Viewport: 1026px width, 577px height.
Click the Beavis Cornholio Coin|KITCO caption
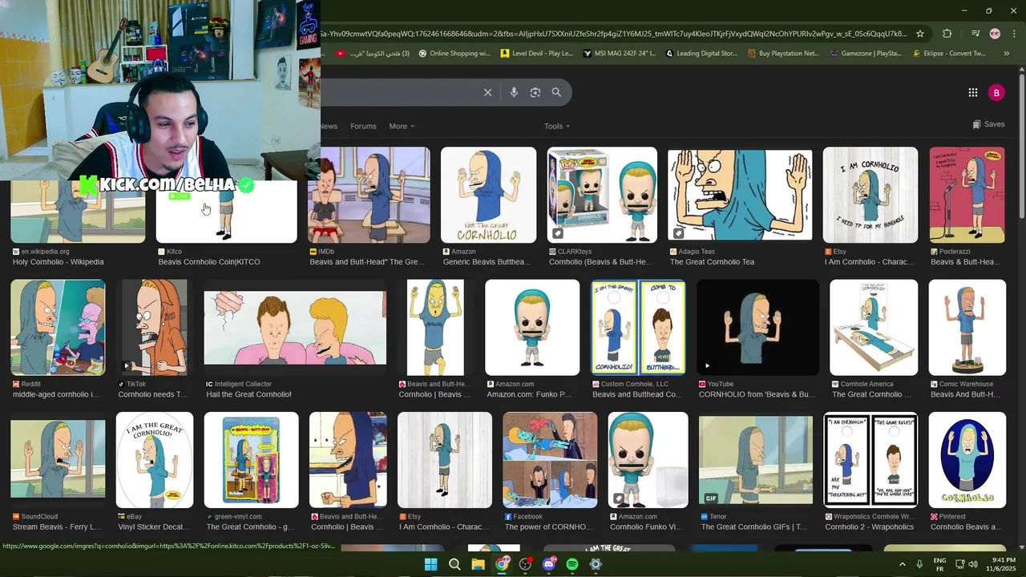209,262
